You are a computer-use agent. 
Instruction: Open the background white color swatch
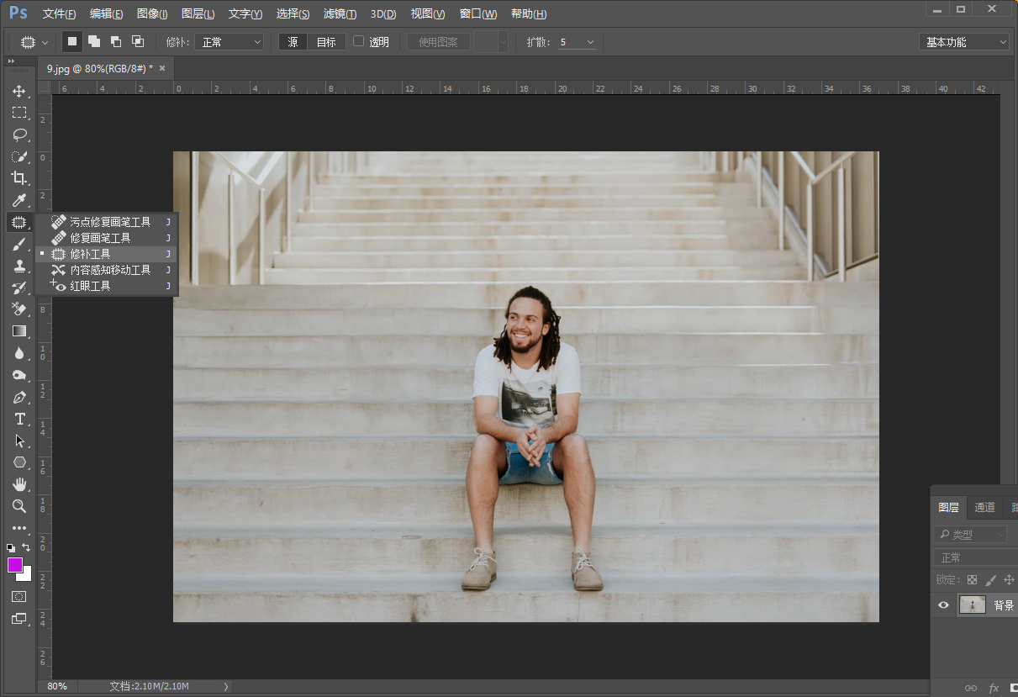[26, 575]
